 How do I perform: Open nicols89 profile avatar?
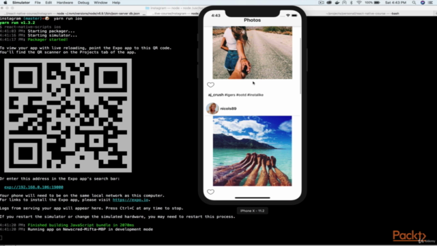(212, 109)
